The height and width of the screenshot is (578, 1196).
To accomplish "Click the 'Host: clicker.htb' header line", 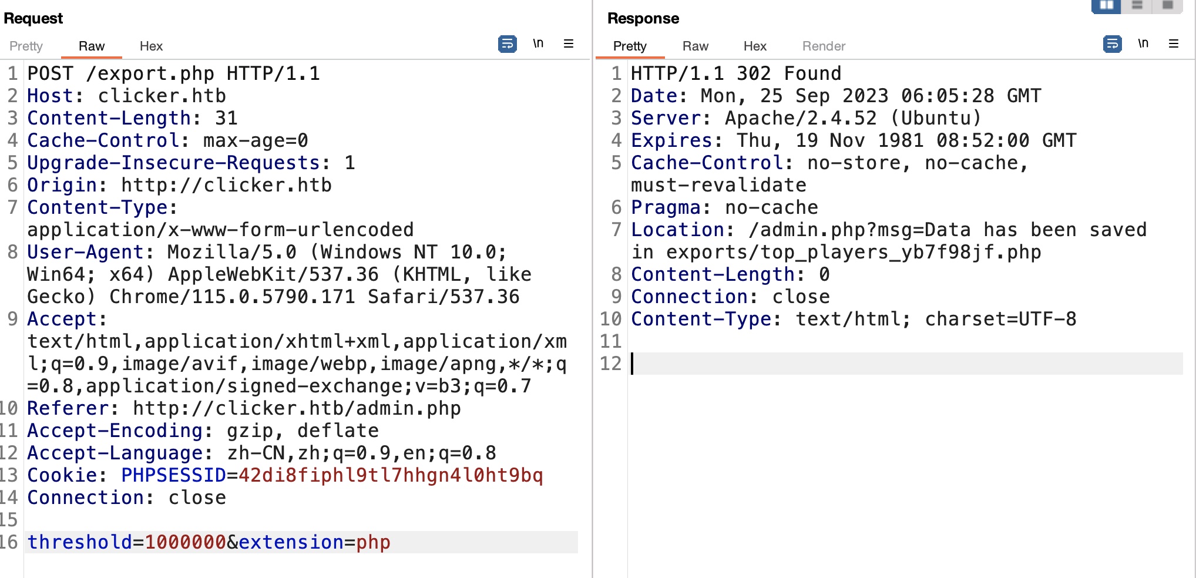I will pos(126,96).
